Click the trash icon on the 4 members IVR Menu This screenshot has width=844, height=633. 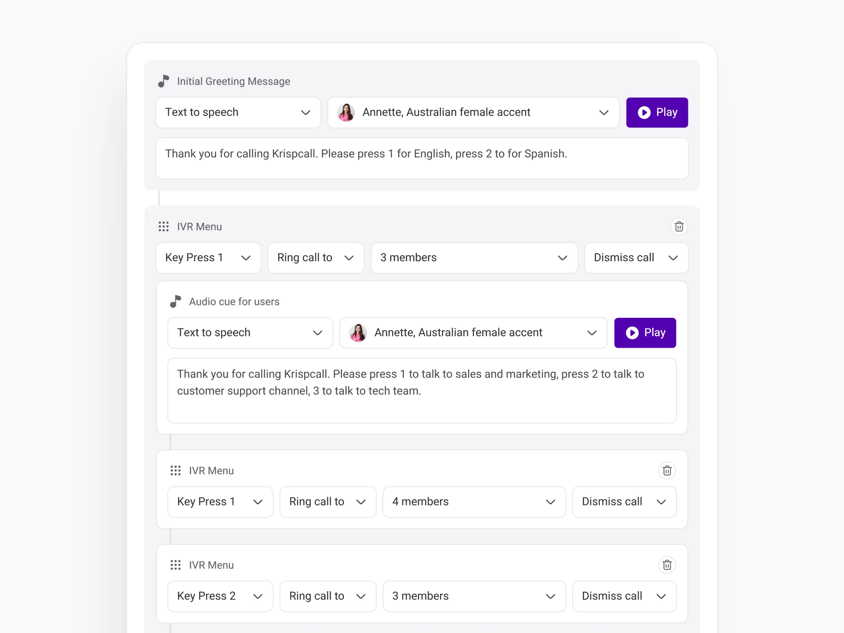point(667,470)
